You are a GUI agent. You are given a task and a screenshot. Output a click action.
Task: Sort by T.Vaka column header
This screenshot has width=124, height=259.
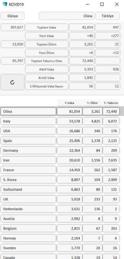70,103
